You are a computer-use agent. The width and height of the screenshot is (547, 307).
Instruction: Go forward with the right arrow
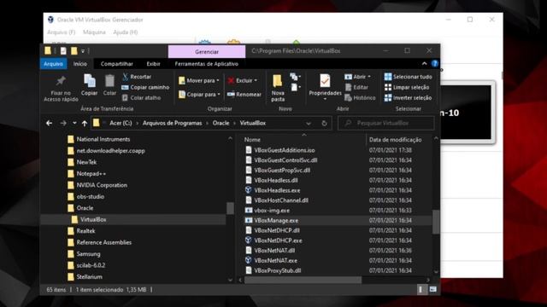63,123
